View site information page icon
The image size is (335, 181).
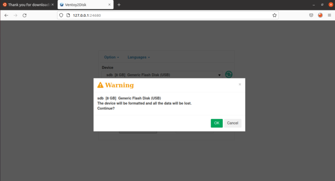(68, 15)
